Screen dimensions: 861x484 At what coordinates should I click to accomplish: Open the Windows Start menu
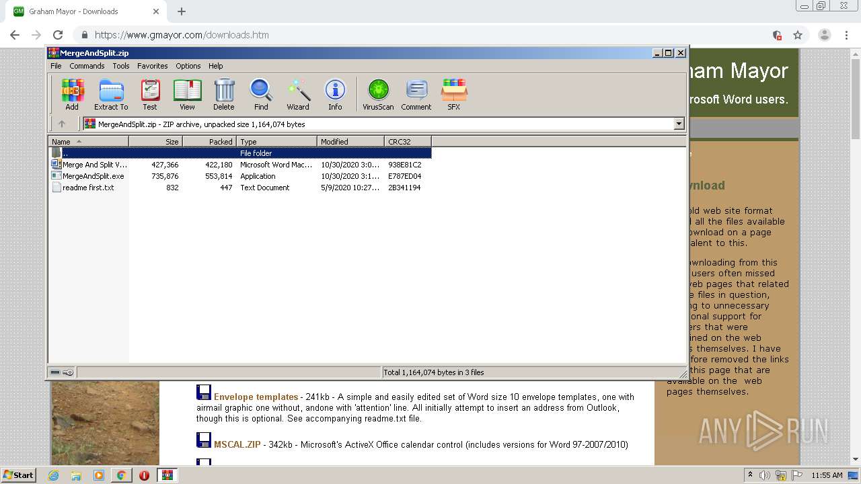click(18, 475)
